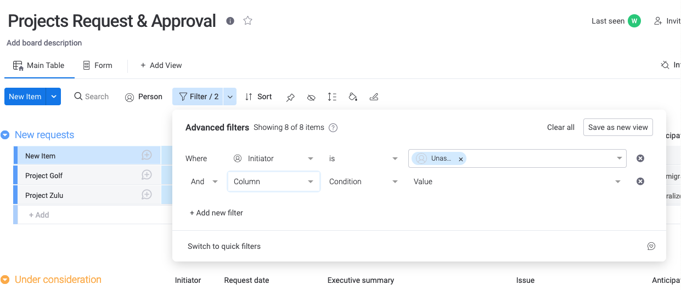The width and height of the screenshot is (681, 290).
Task: Click the board info icon beside title
Action: [230, 21]
